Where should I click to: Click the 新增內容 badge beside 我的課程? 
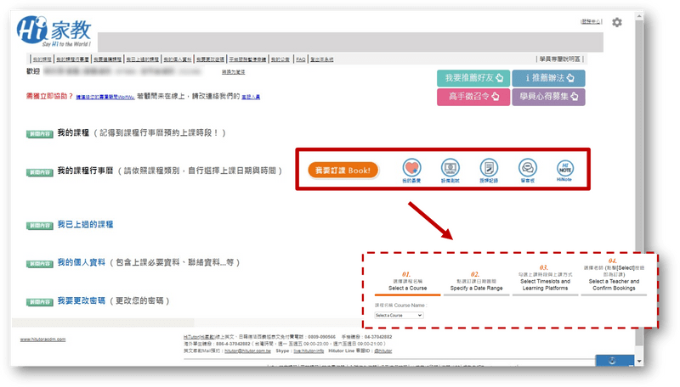40,134
